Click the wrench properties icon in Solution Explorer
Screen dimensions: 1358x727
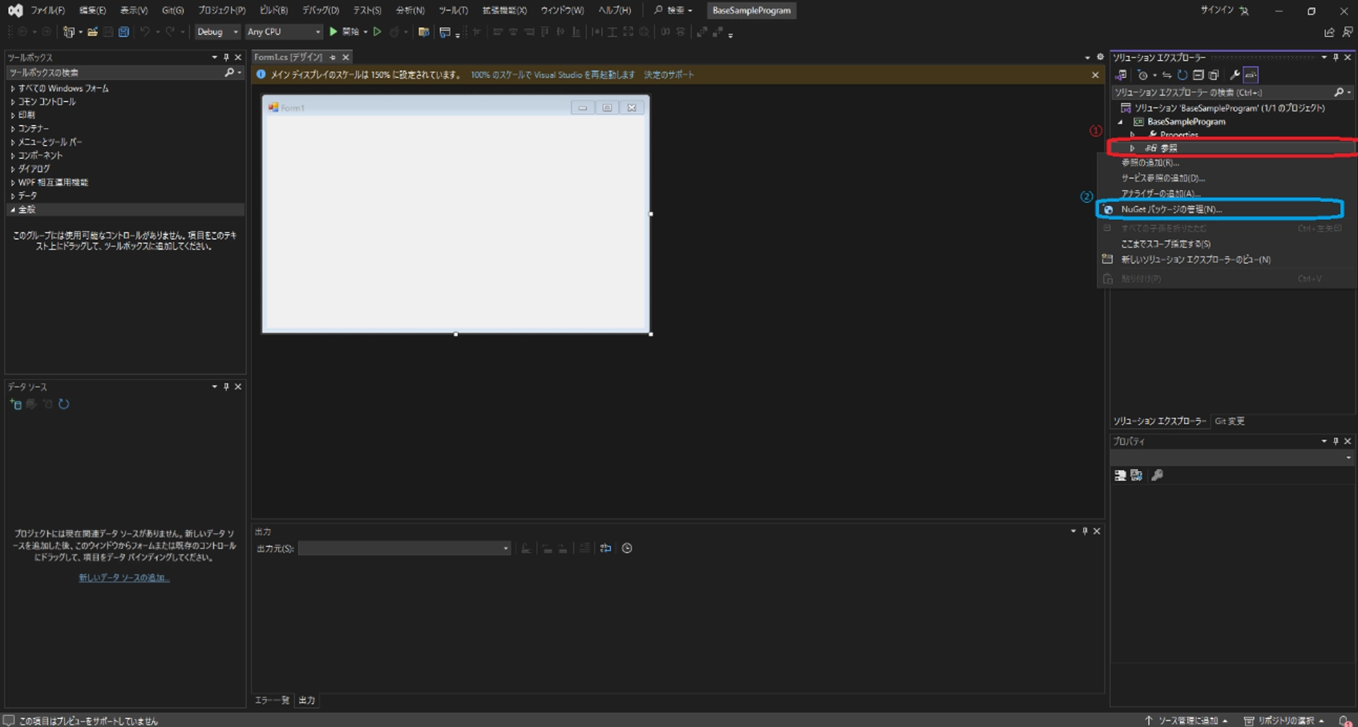point(1235,75)
